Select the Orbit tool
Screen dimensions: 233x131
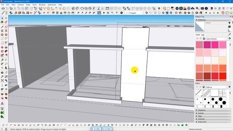coord(2,73)
